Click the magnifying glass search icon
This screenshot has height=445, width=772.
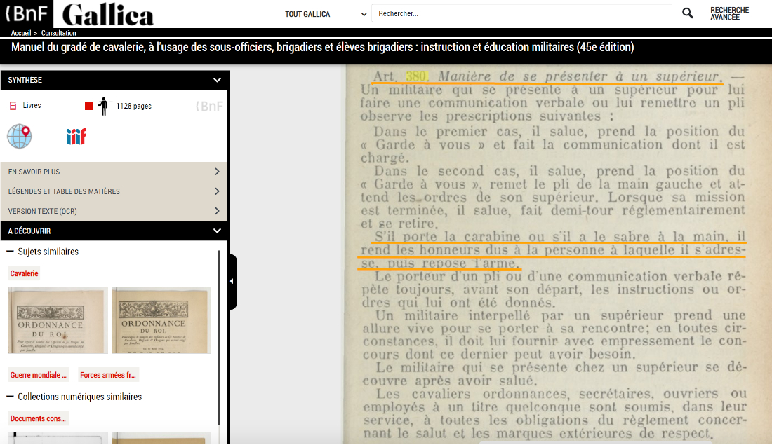(x=688, y=13)
